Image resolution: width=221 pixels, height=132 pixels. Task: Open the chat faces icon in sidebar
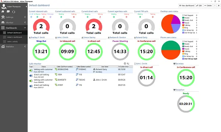[3, 12]
